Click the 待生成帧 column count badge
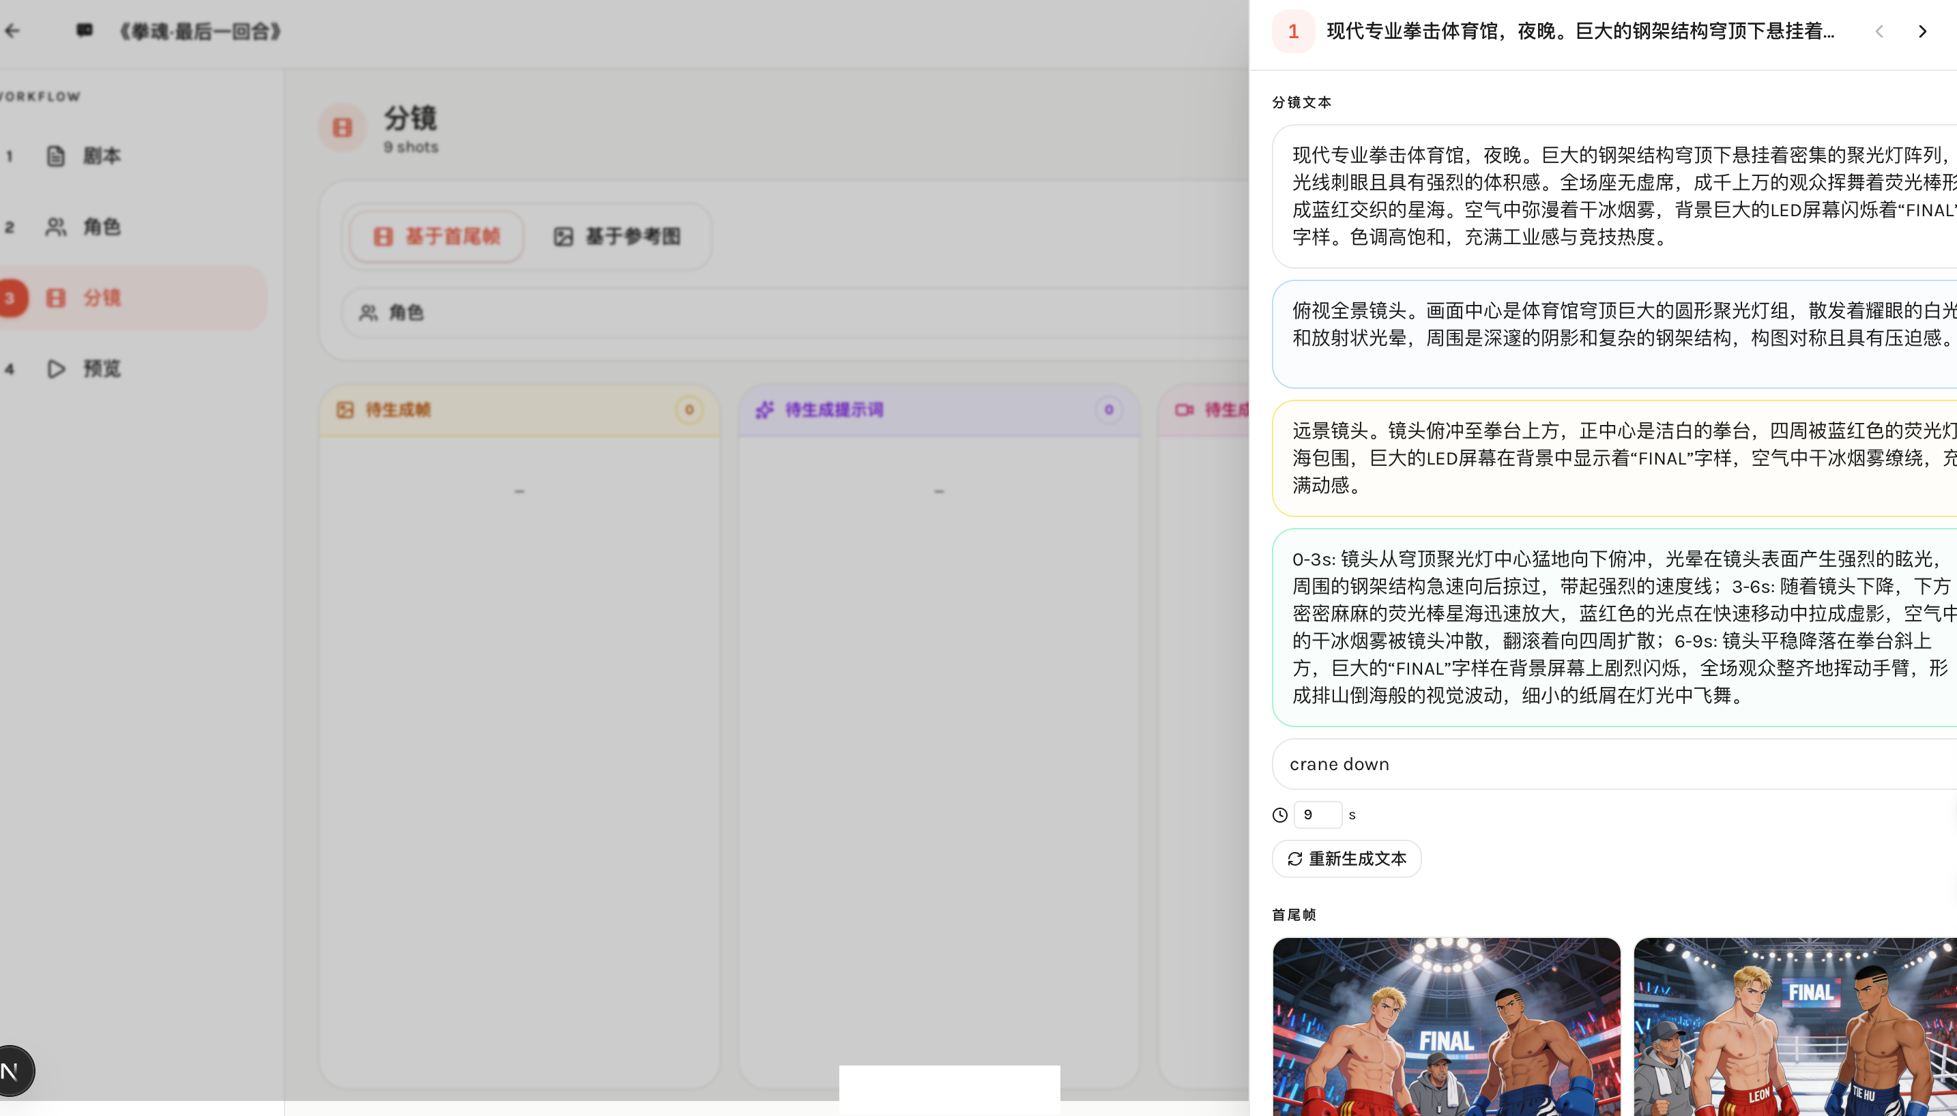This screenshot has width=1957, height=1116. 688,410
